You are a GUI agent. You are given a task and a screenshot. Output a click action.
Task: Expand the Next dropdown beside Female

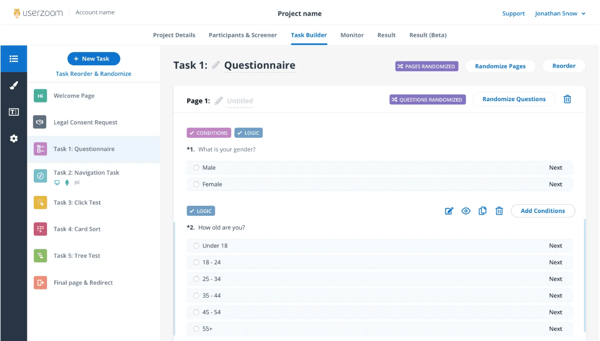point(556,184)
